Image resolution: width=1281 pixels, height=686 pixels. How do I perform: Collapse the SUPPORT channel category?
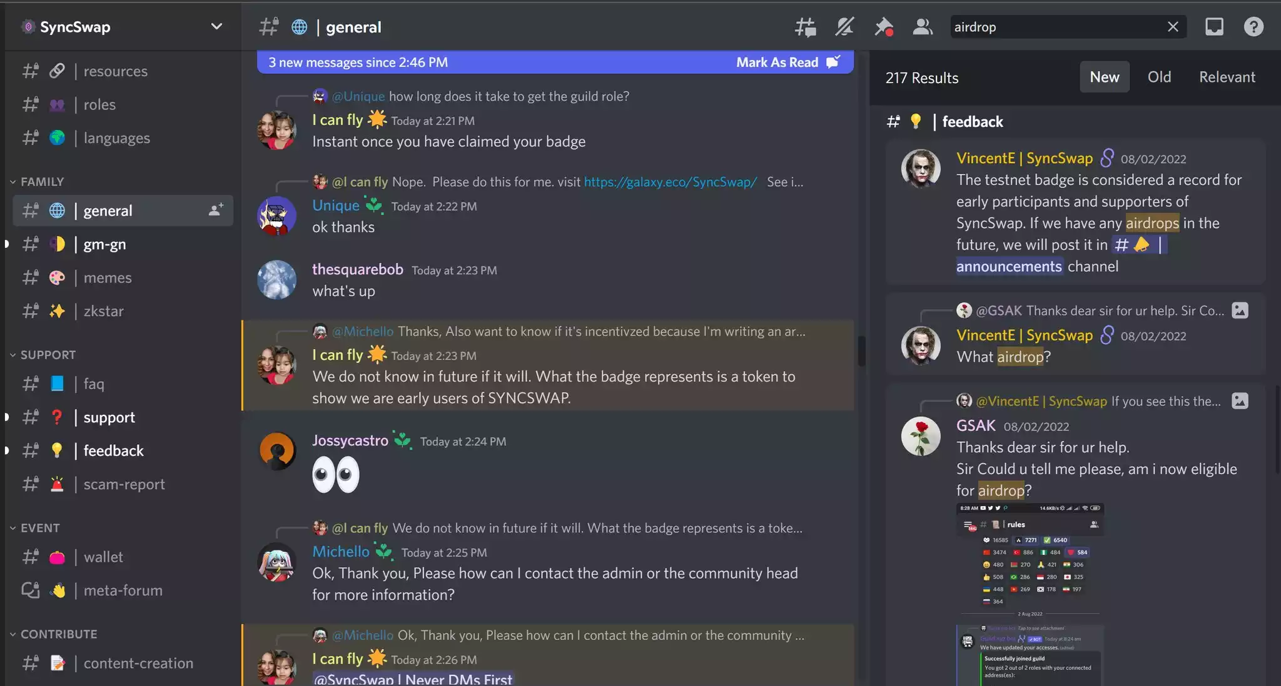[48, 355]
